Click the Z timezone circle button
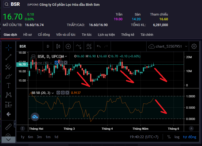202x146 pixels. (22, 128)
